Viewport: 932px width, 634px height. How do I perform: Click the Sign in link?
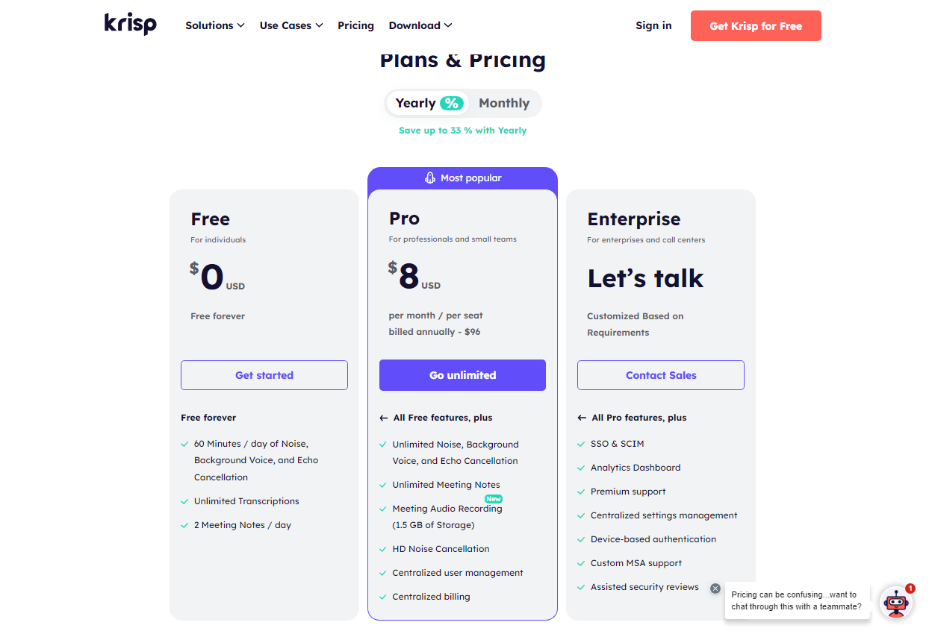tap(653, 25)
